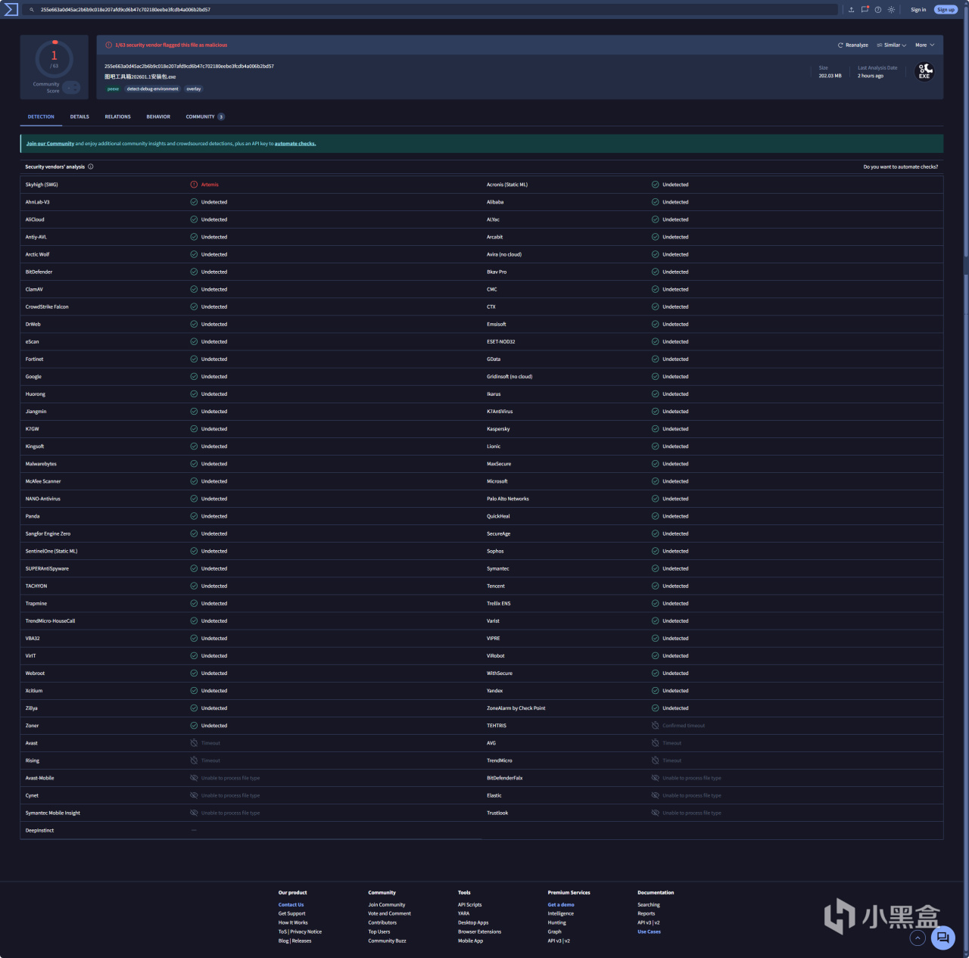Click the Reanalyze refresh icon
The width and height of the screenshot is (969, 958).
coord(840,45)
